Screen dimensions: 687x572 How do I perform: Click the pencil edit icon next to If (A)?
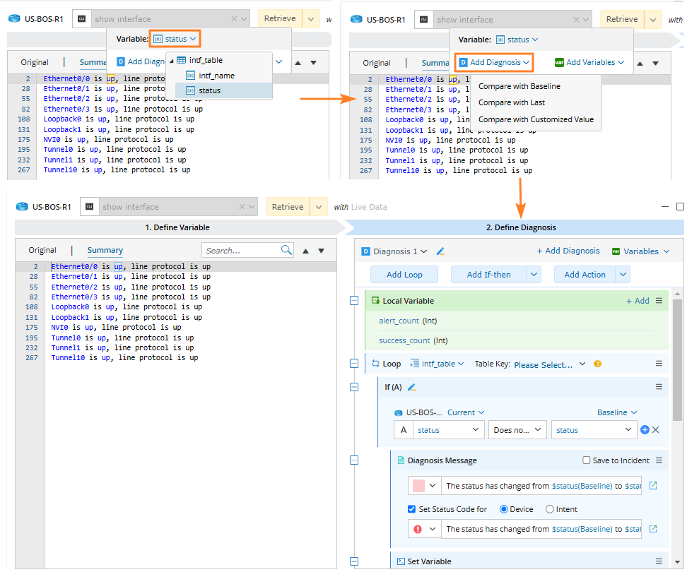411,387
